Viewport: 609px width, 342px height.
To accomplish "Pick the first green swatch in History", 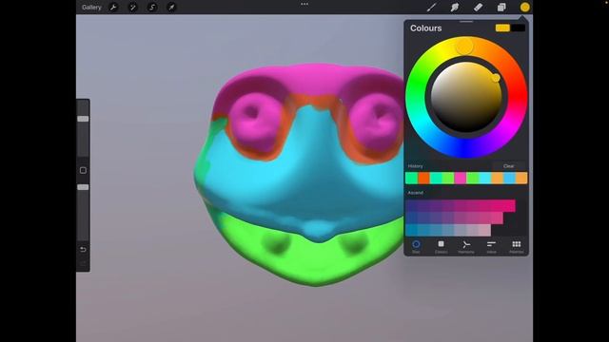I will 412,178.
